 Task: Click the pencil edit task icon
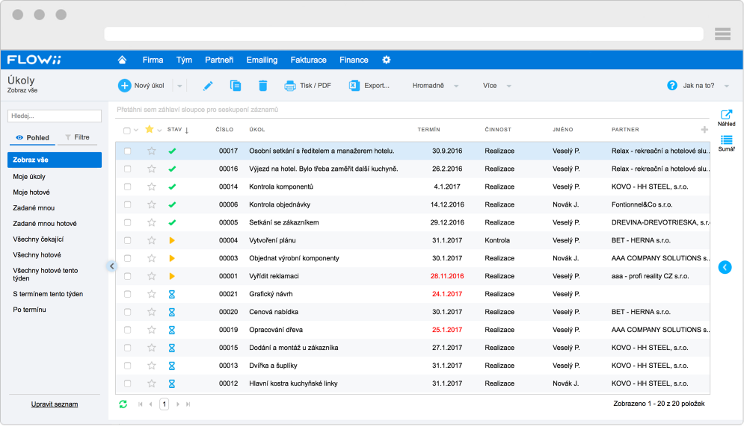pos(208,86)
